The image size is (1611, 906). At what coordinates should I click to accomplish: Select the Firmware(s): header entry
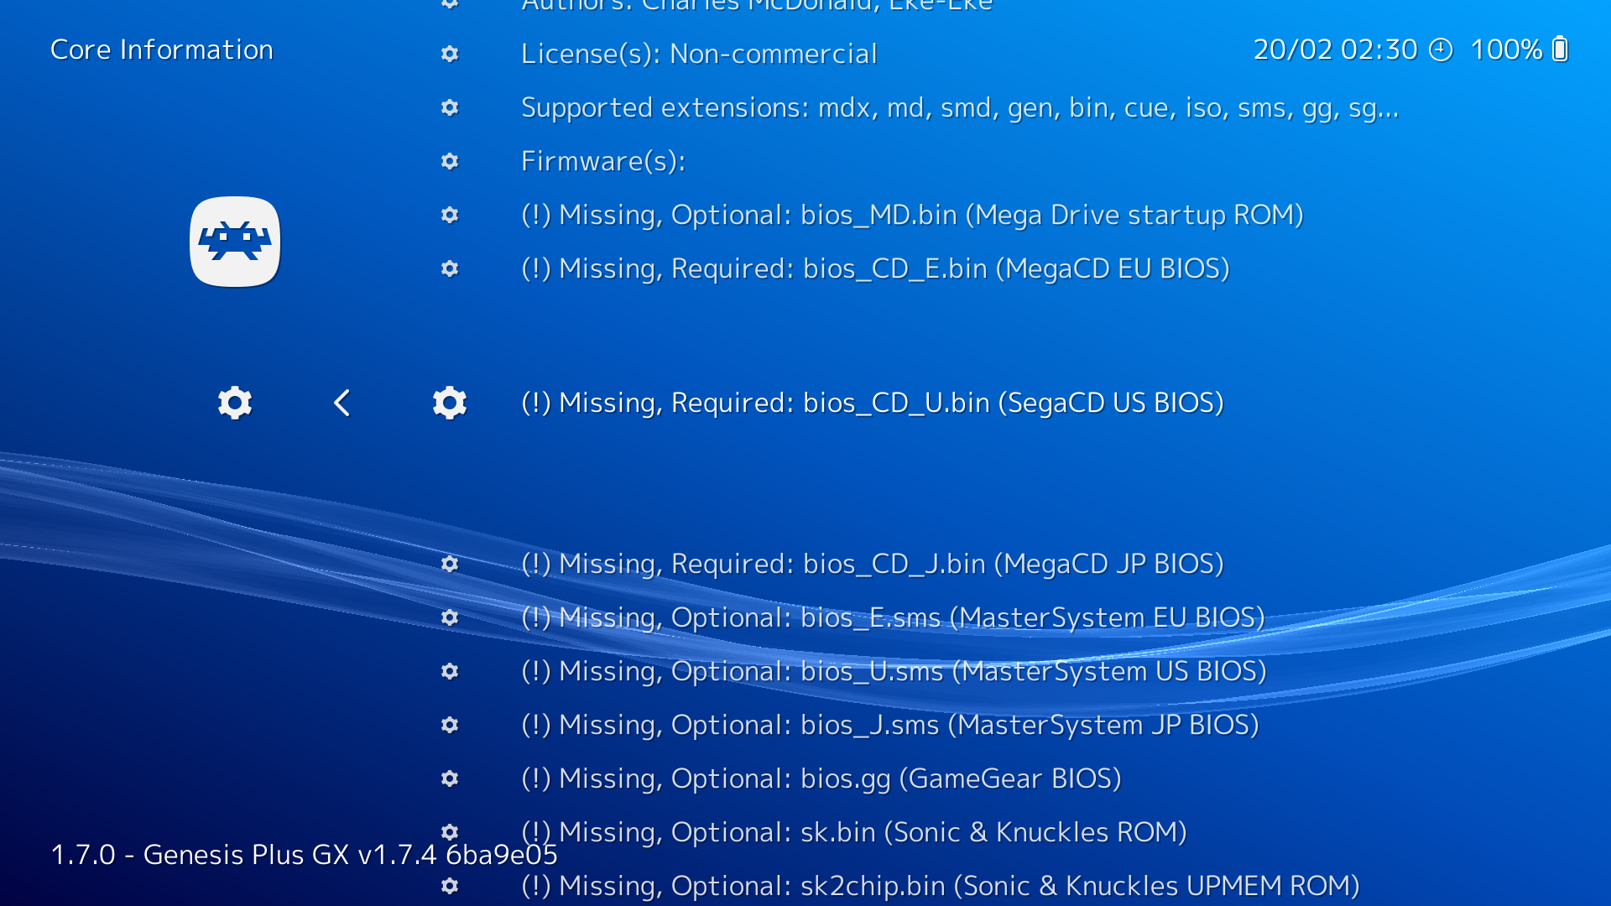click(603, 161)
